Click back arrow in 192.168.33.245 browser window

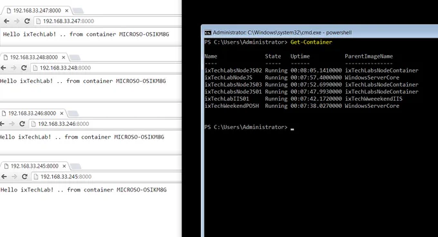click(x=4, y=177)
